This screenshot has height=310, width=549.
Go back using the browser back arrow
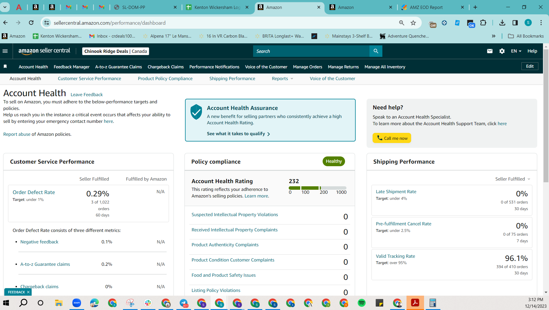[x=5, y=23]
